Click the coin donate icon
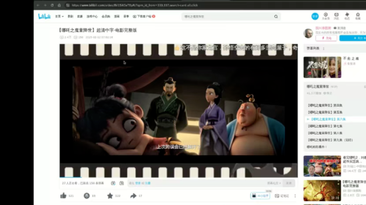The image size is (366, 205). coord(87,196)
